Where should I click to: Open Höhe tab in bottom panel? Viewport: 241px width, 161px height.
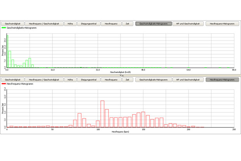[x=70, y=80]
